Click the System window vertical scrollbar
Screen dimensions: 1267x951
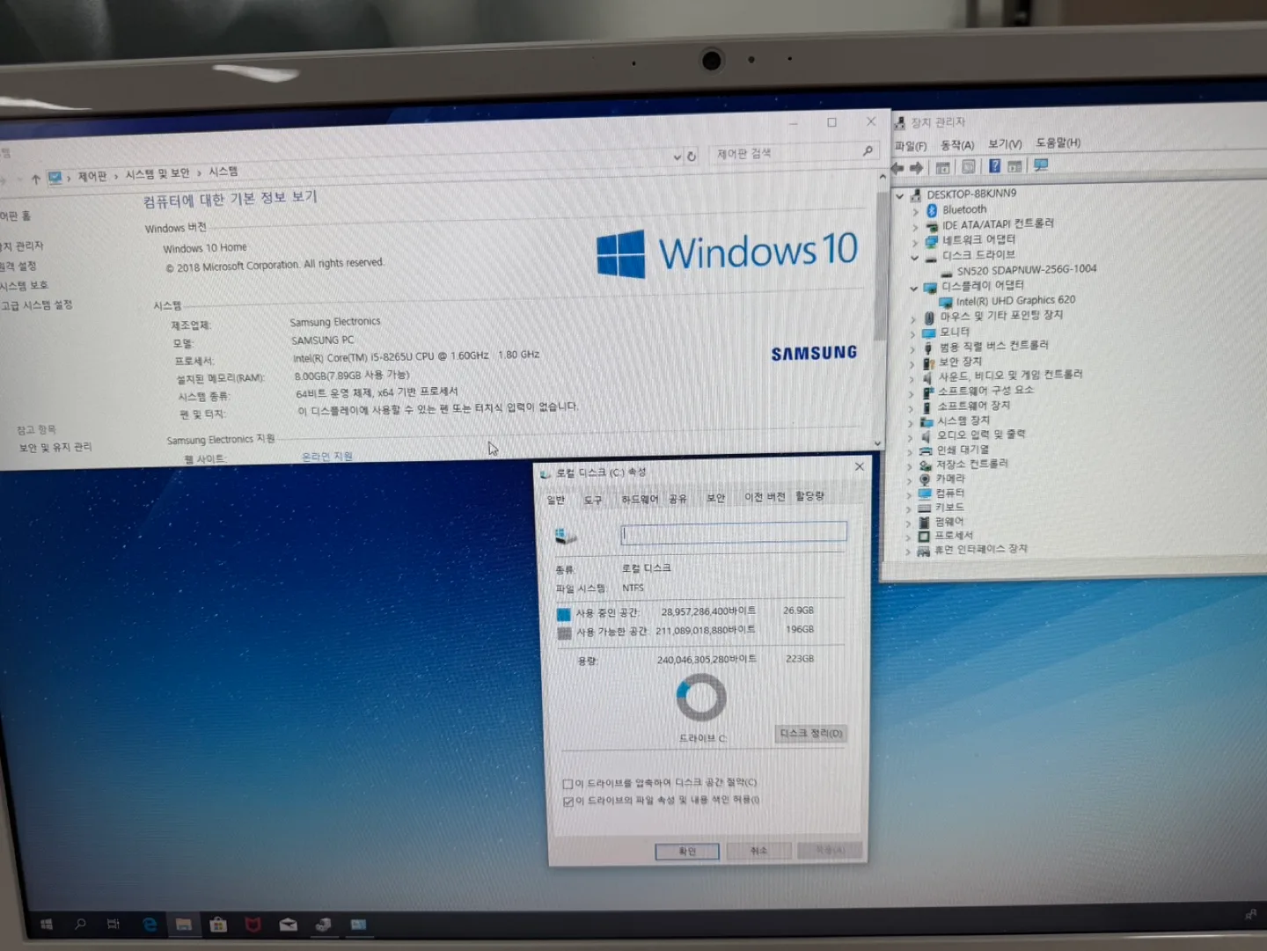(x=880, y=311)
